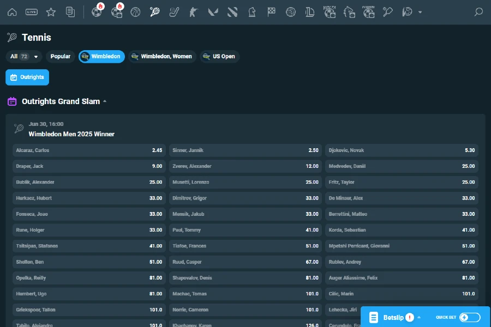Open the racing checkered flag icon
This screenshot has width=491, height=327.
(271, 12)
